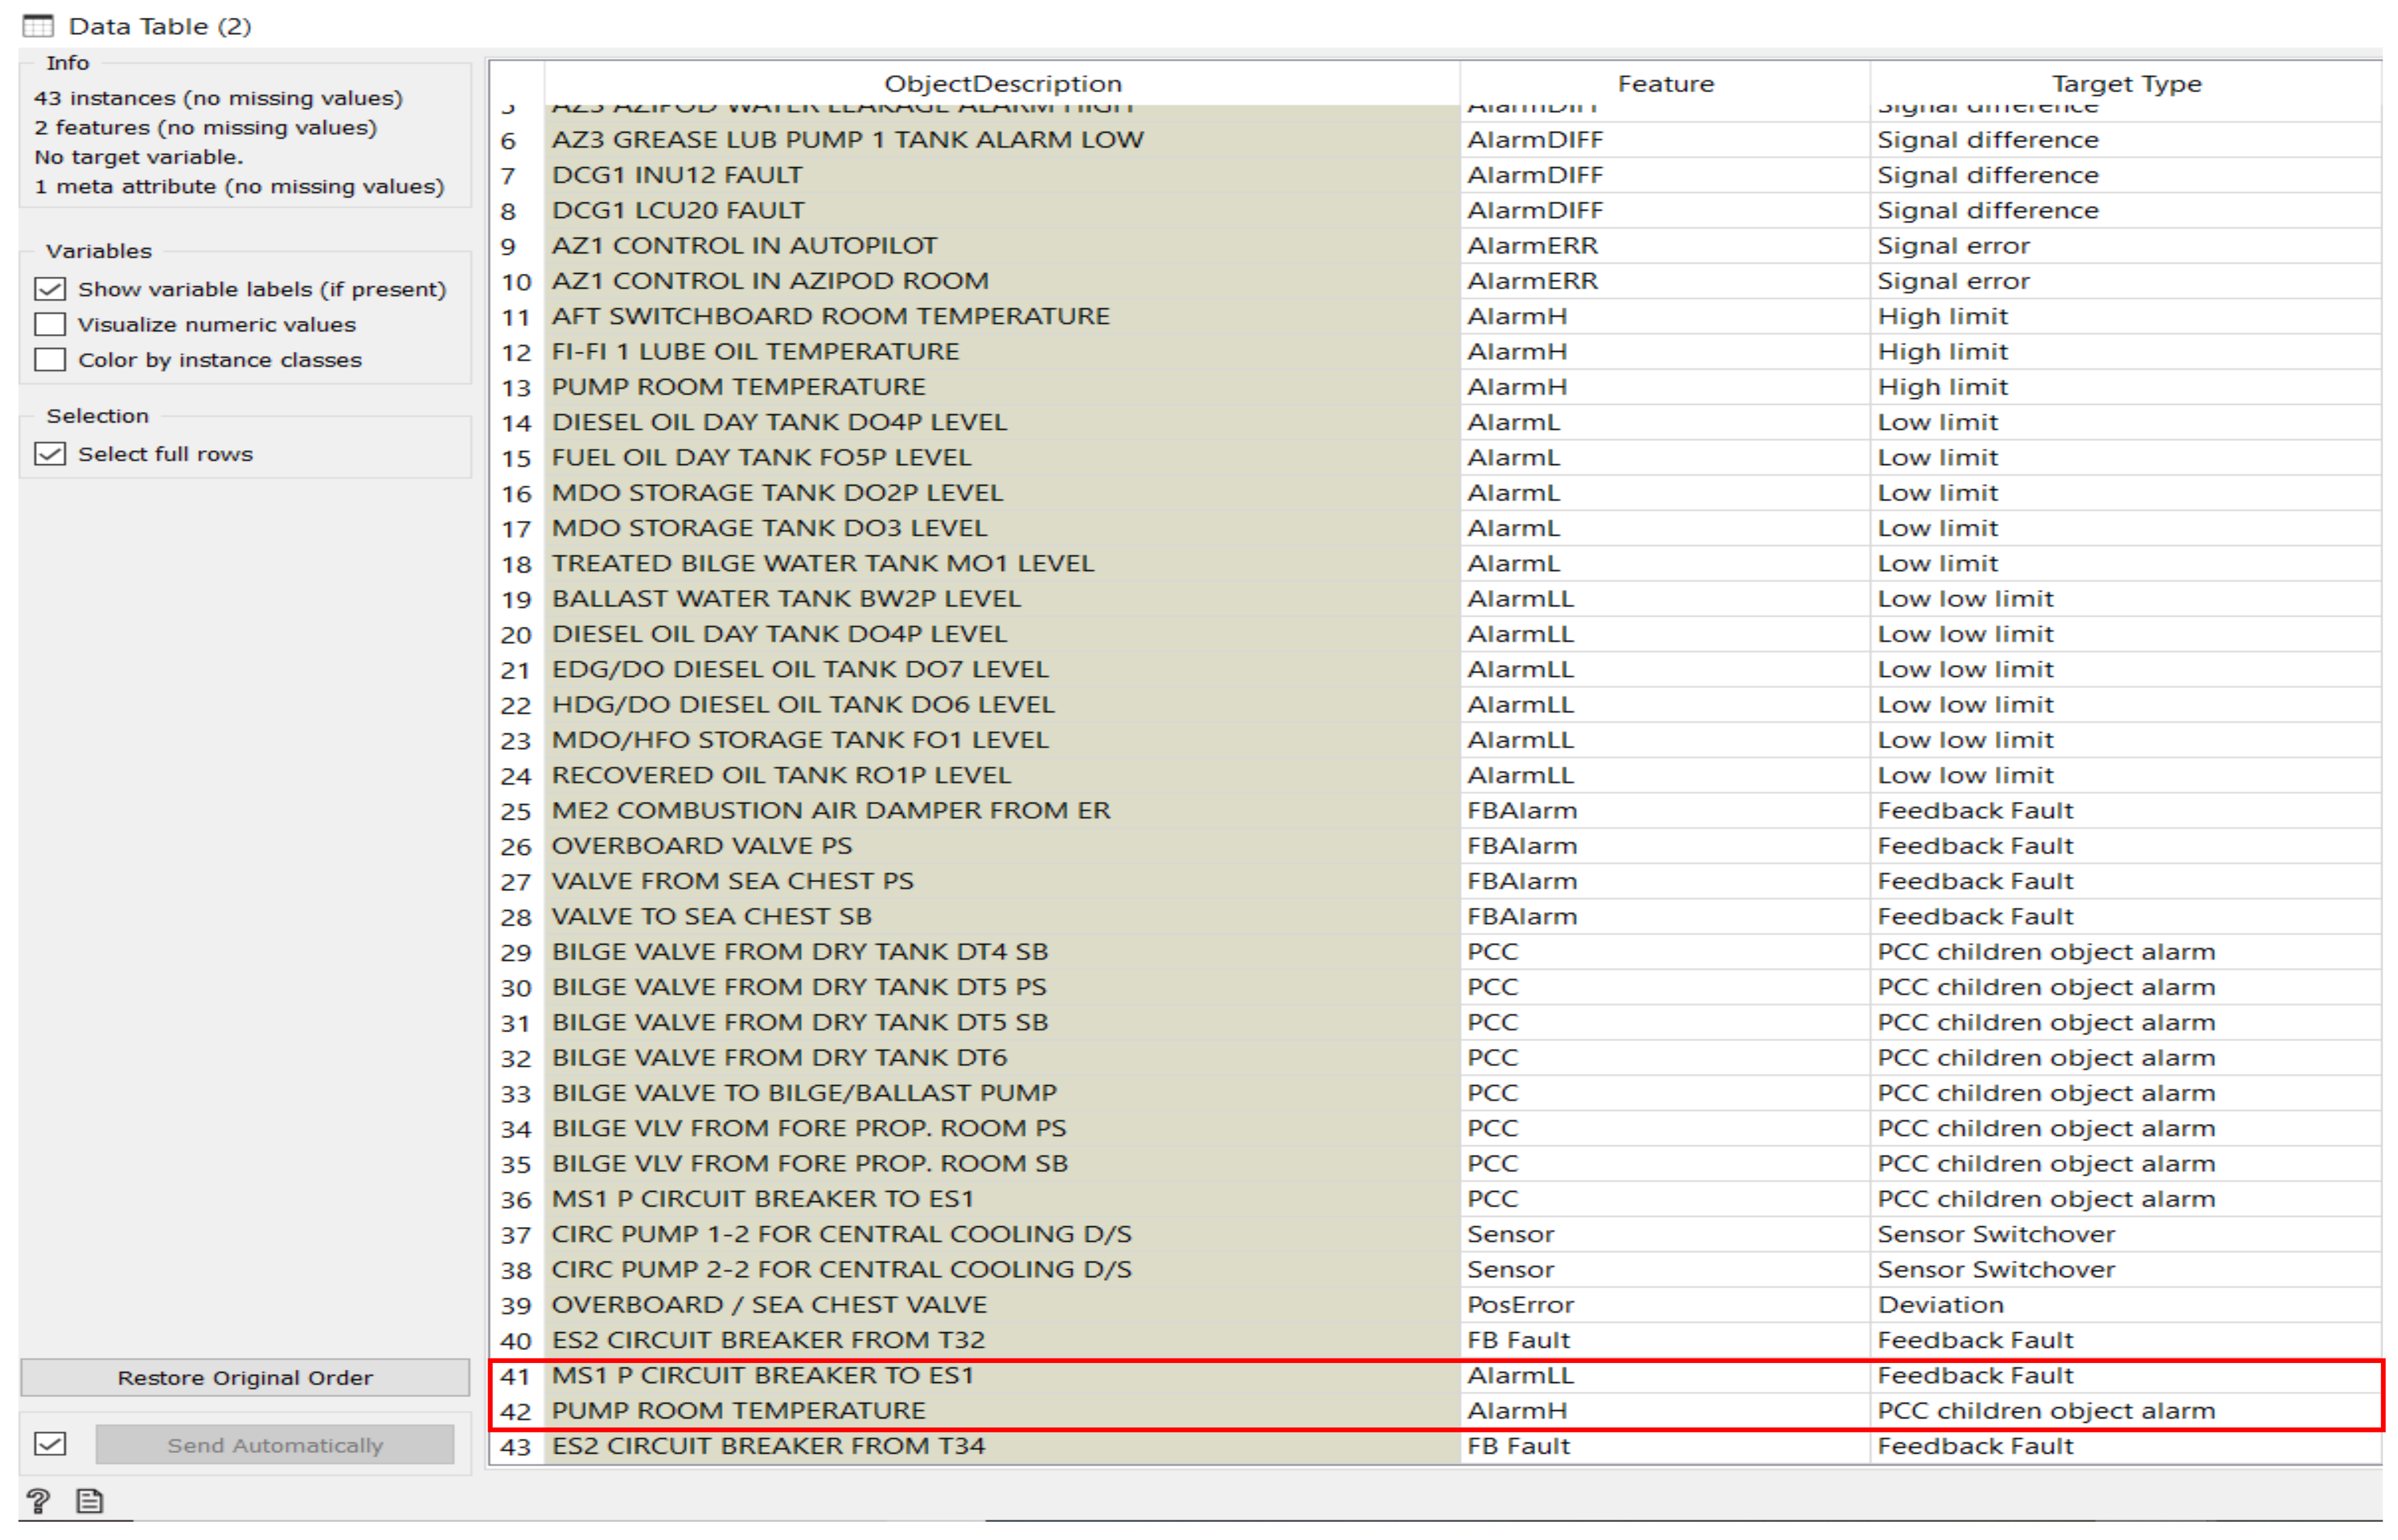The height and width of the screenshot is (1540, 2398).
Task: Select DCG1 INU12 FAULT row
Action: click(x=677, y=175)
